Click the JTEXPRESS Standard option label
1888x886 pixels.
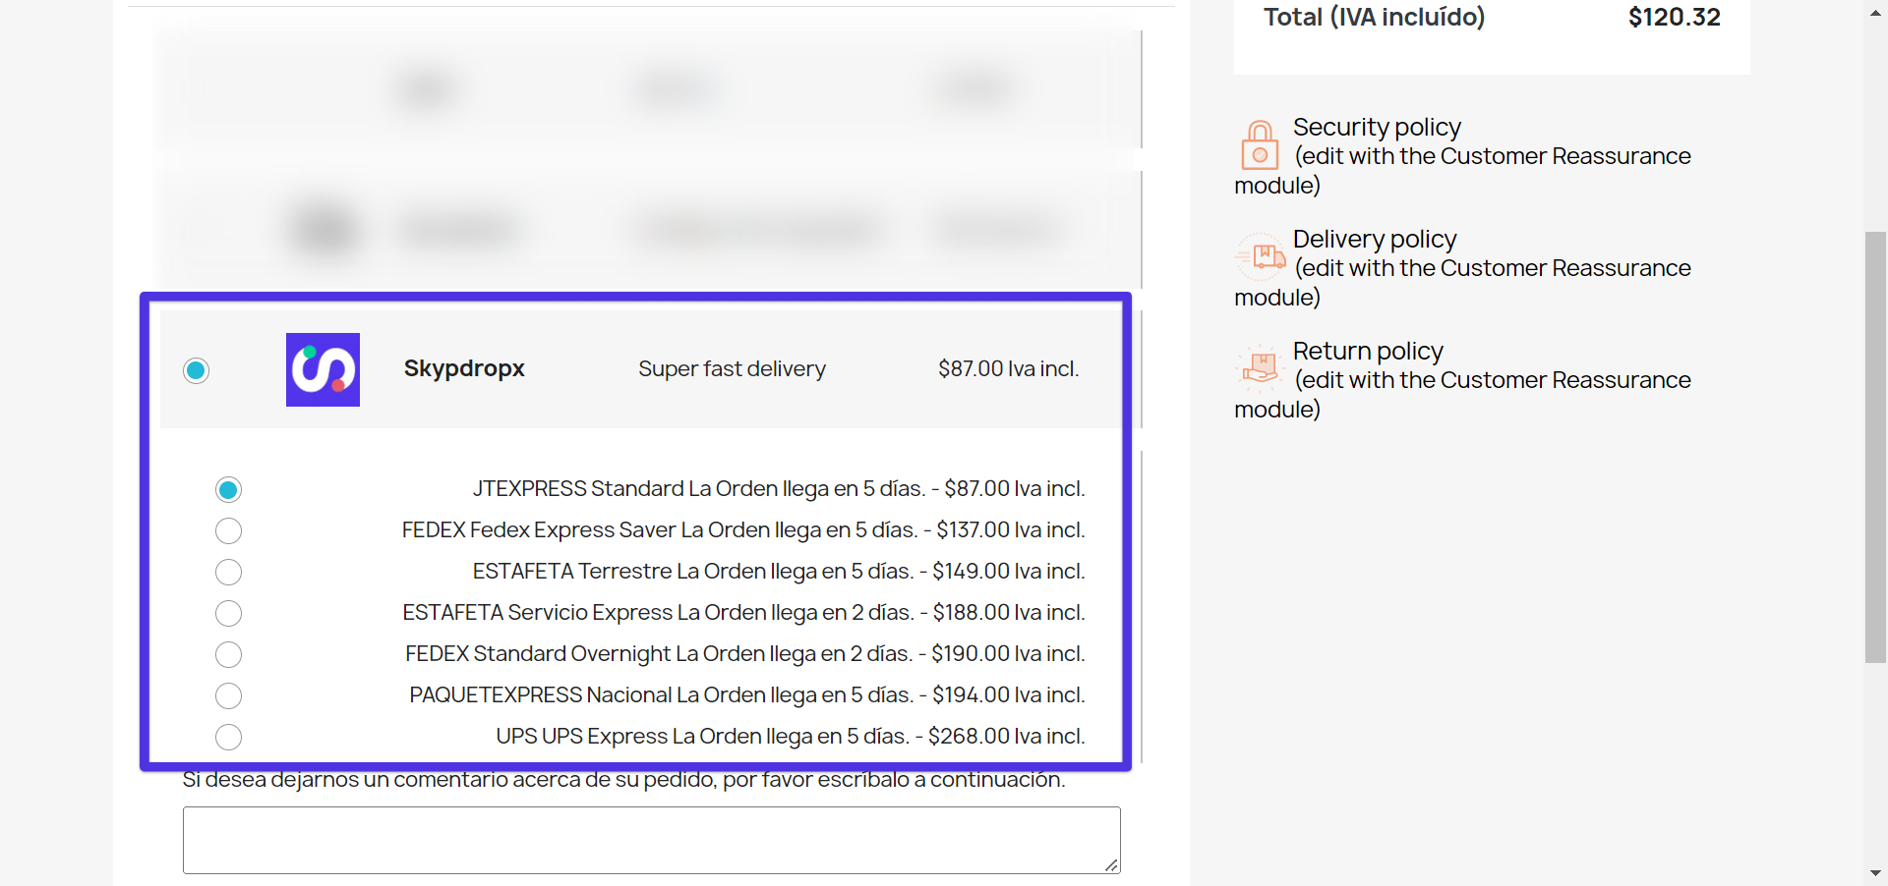(x=779, y=489)
